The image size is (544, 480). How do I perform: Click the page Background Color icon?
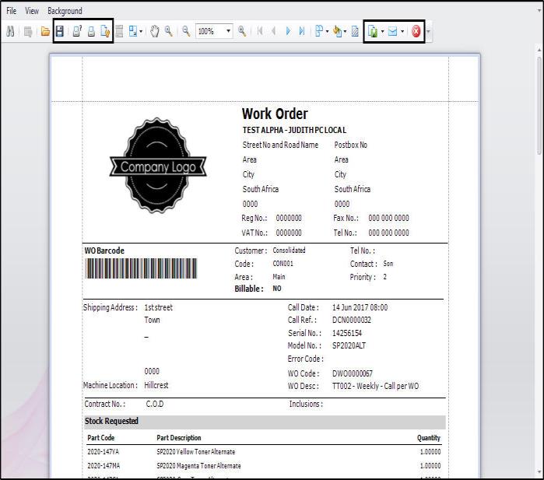(337, 32)
